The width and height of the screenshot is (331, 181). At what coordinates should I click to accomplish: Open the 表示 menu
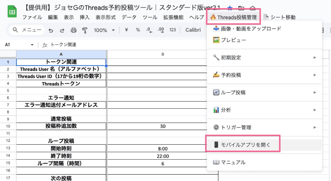pos(69,17)
